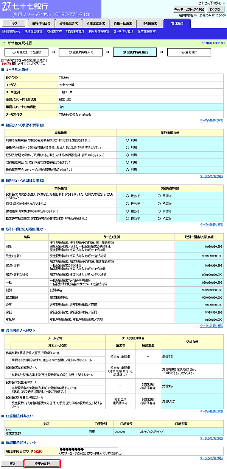
Task: Open the 債権一括請求 tab
Action: pyautogui.click(x=123, y=24)
